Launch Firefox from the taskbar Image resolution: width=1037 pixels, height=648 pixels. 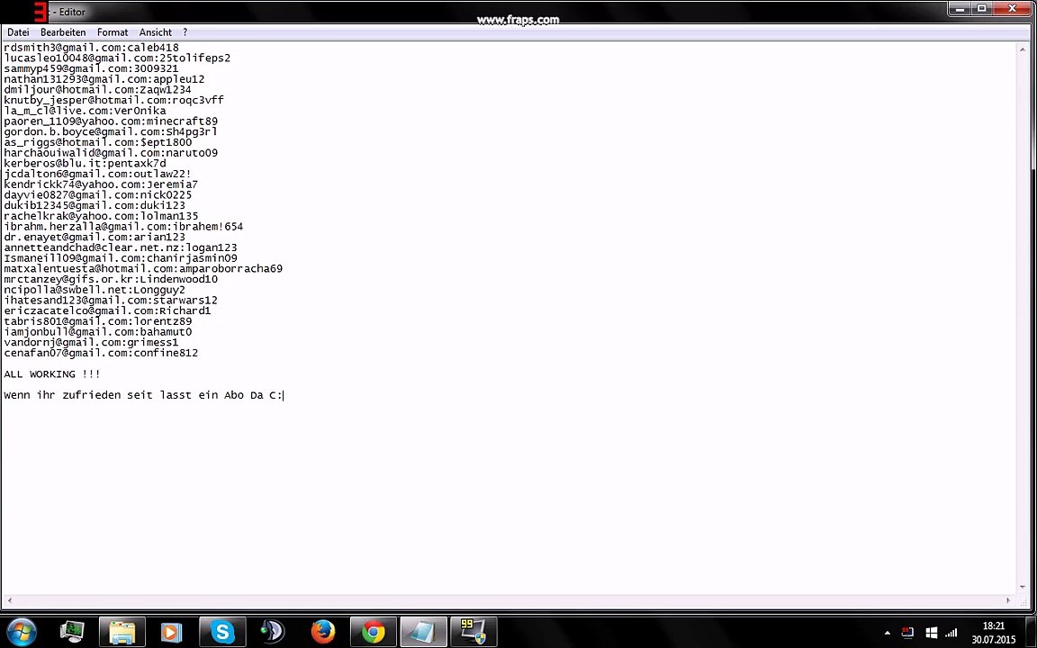coord(323,632)
